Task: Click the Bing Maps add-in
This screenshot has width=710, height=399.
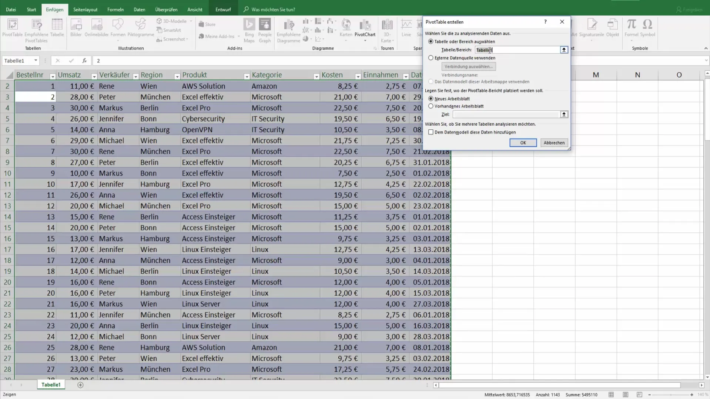Action: pyautogui.click(x=249, y=30)
